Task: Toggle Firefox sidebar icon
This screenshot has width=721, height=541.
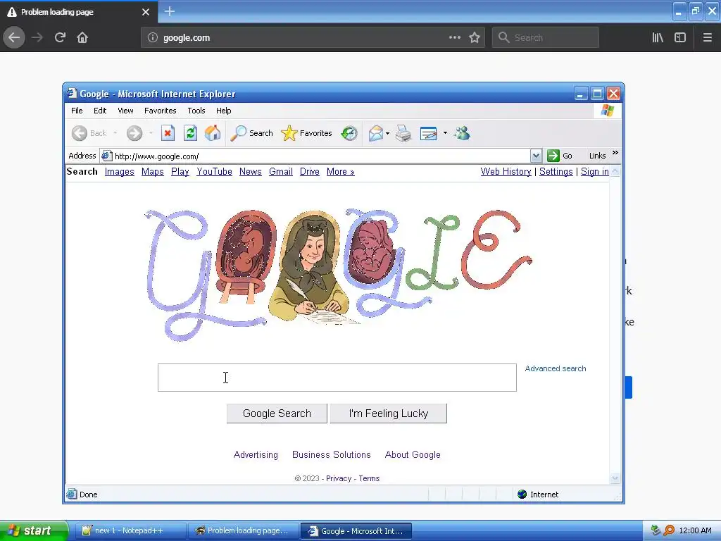Action: click(x=680, y=37)
